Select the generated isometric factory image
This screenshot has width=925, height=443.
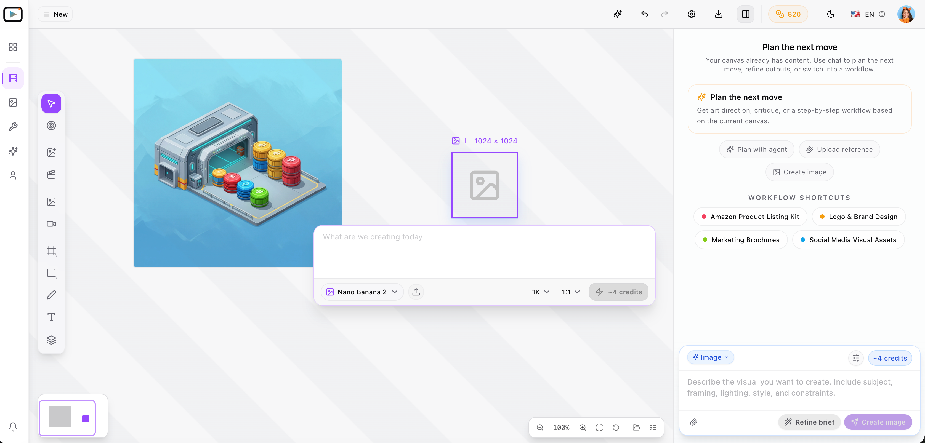tap(237, 163)
